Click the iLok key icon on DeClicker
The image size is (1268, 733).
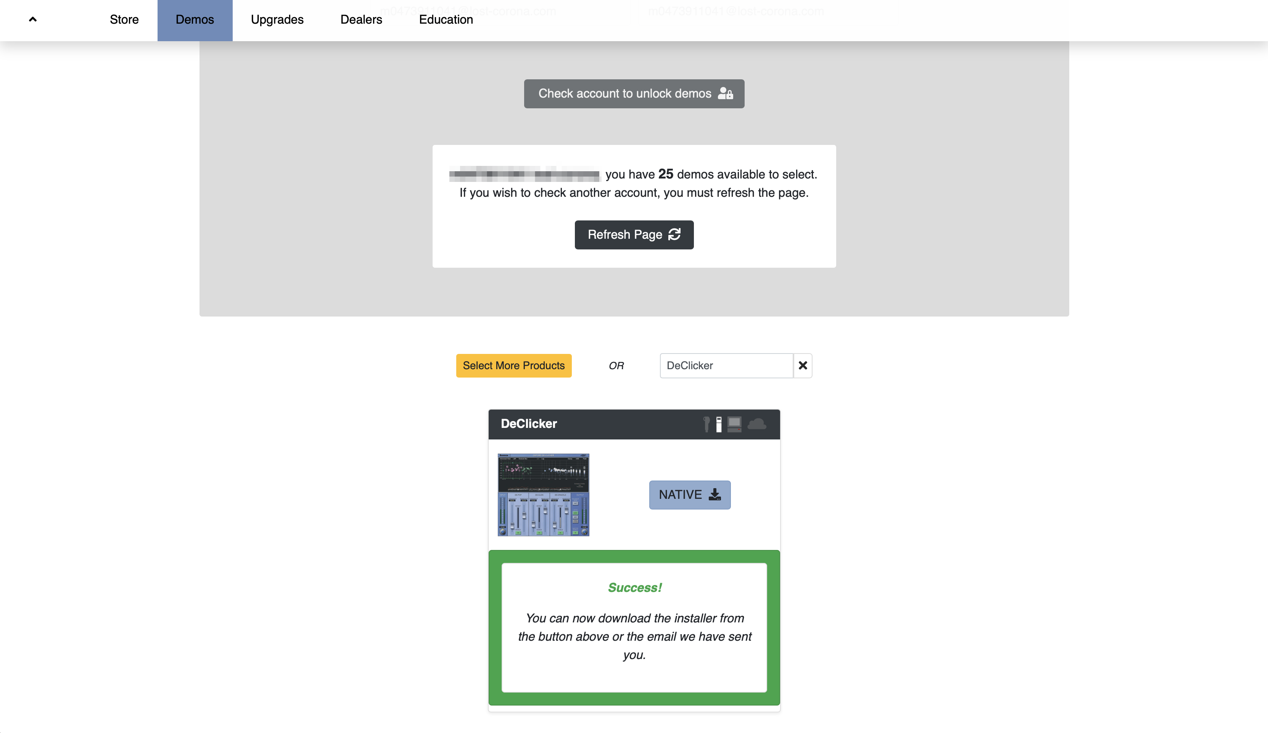point(706,424)
